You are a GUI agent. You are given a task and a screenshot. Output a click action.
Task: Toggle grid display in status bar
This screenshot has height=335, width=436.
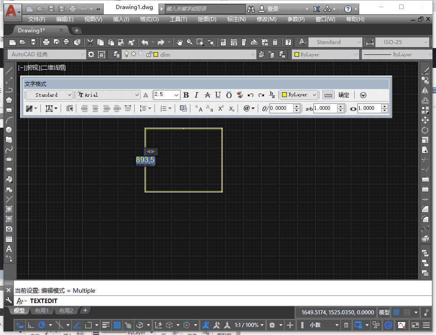pos(396,313)
